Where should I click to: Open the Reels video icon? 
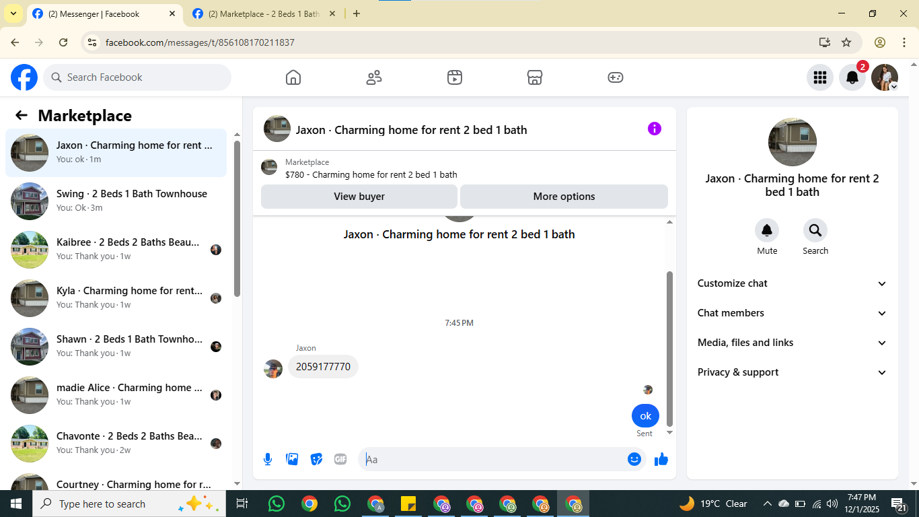[455, 77]
